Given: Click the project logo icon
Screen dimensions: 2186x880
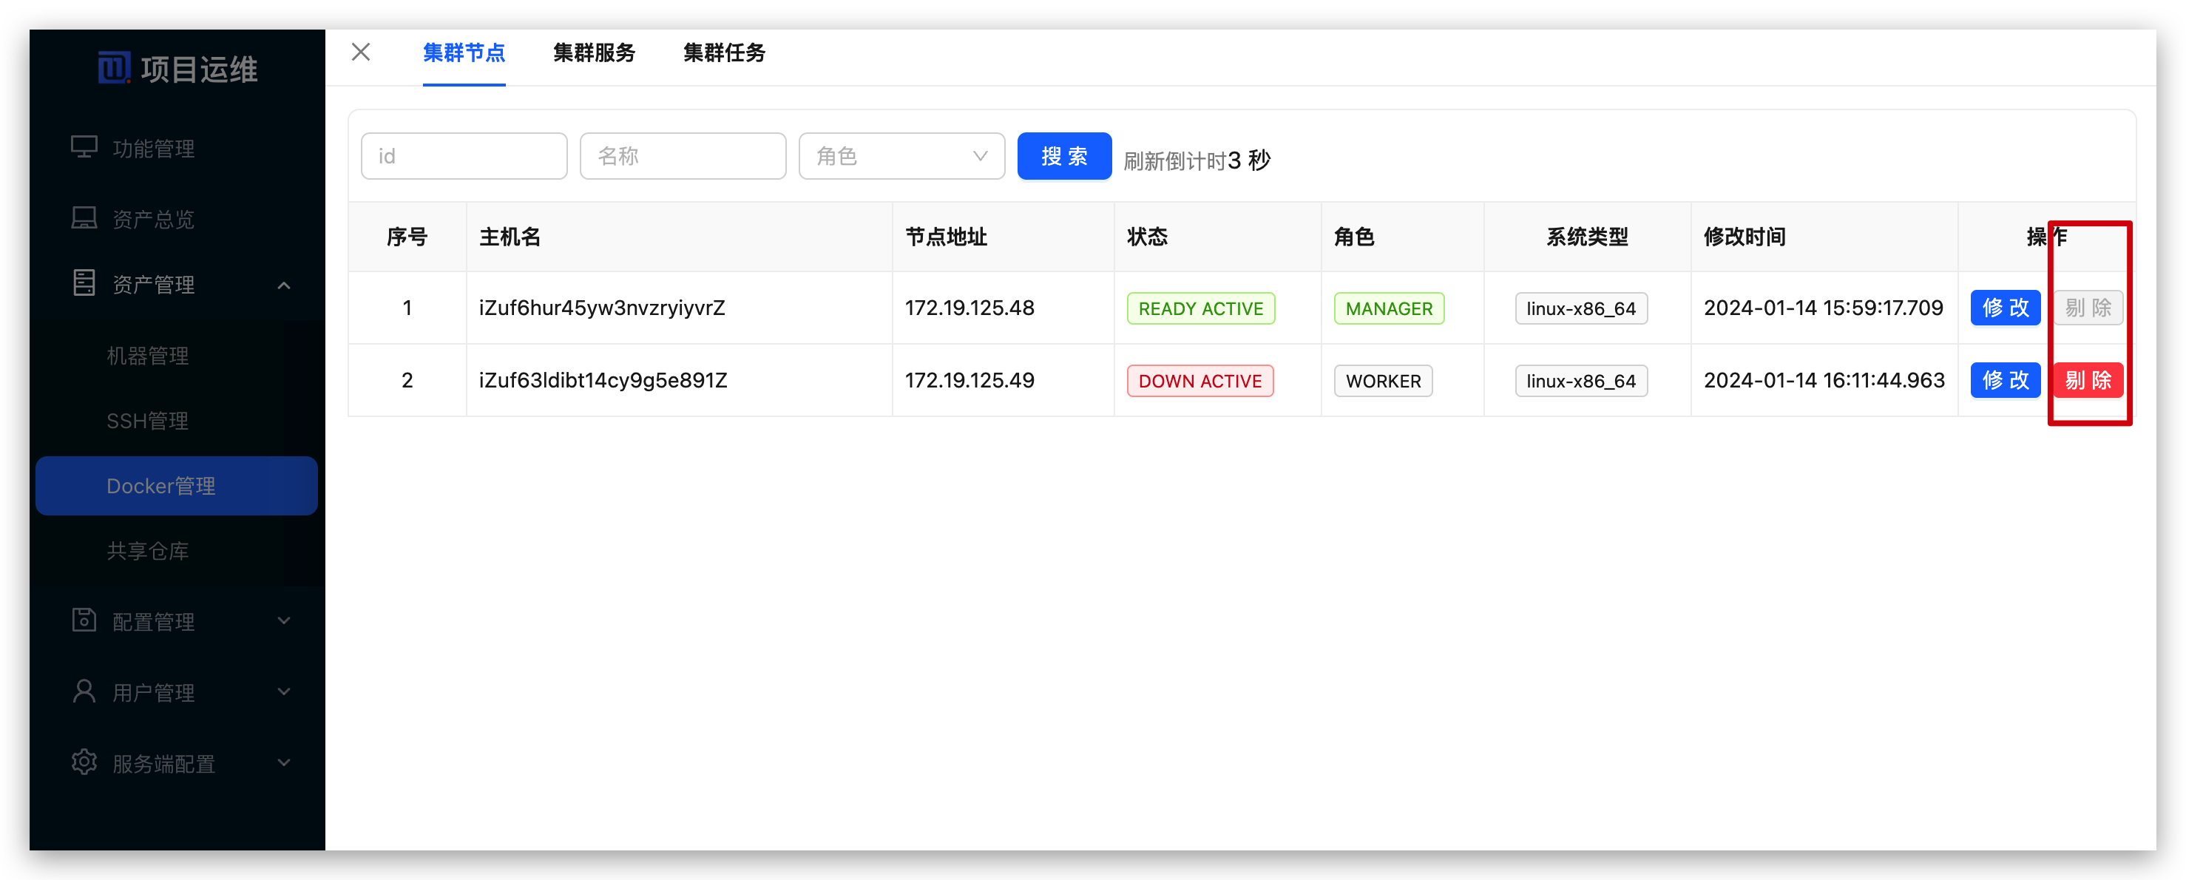Looking at the screenshot, I should [x=114, y=68].
